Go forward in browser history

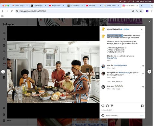7,11
